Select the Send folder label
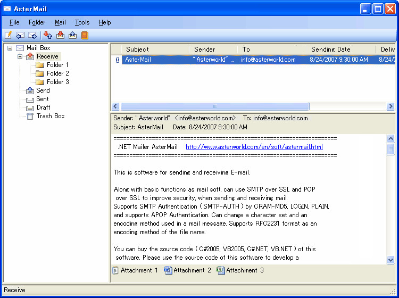The width and height of the screenshot is (399, 298). click(x=43, y=90)
